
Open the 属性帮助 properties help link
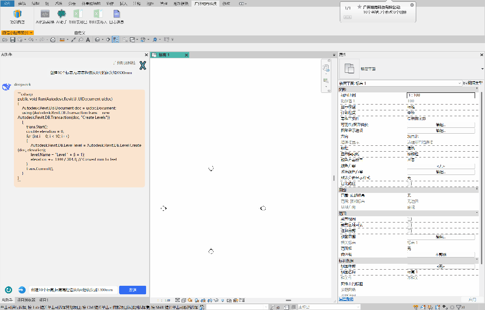pos(346,299)
